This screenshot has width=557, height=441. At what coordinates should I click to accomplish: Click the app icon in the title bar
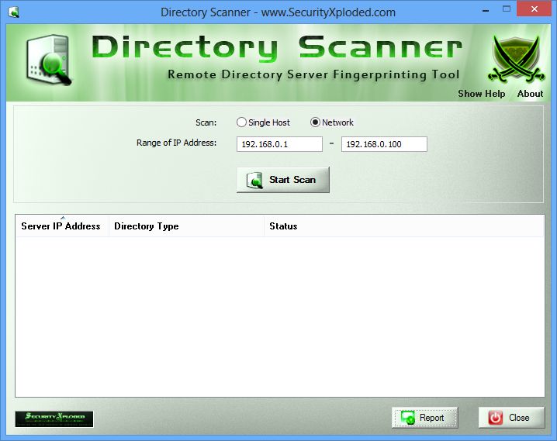[x=13, y=12]
